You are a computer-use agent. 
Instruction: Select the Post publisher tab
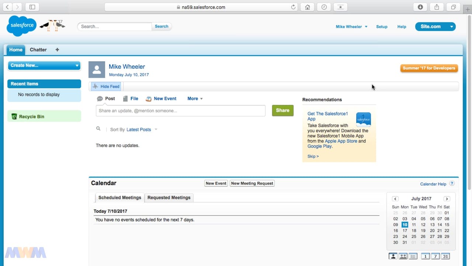pyautogui.click(x=106, y=99)
